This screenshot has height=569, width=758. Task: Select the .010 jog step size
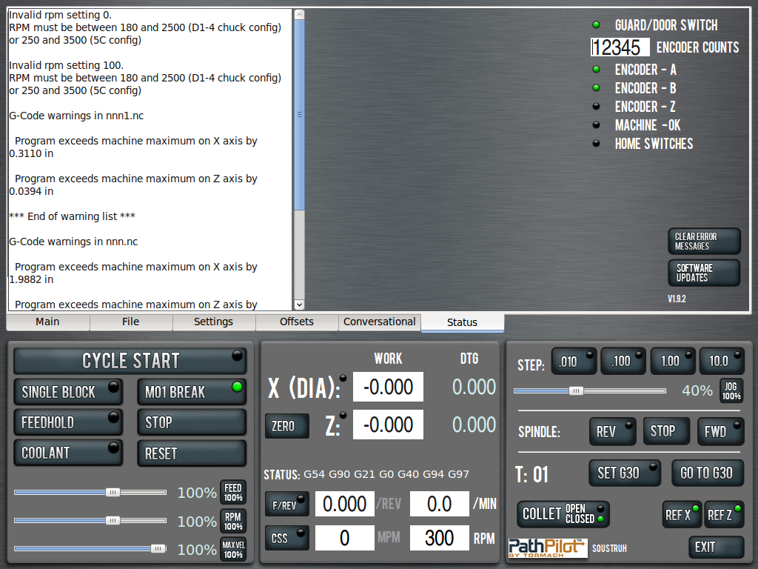tap(574, 362)
